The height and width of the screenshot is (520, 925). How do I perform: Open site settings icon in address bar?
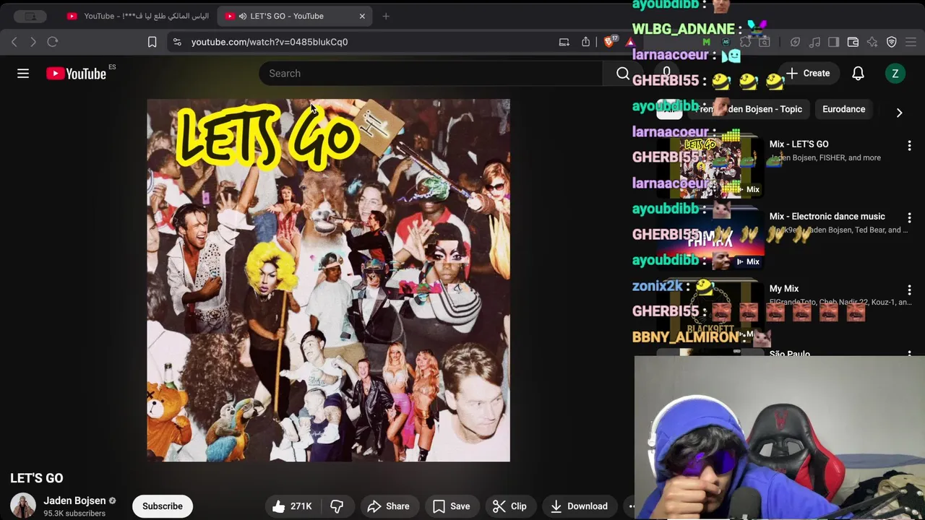coord(177,42)
